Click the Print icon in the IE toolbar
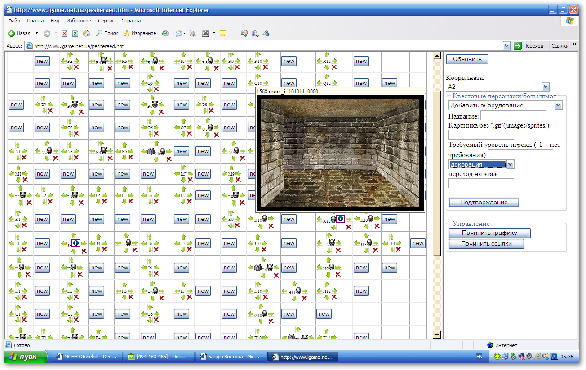This screenshot has width=586, height=370. click(x=193, y=33)
